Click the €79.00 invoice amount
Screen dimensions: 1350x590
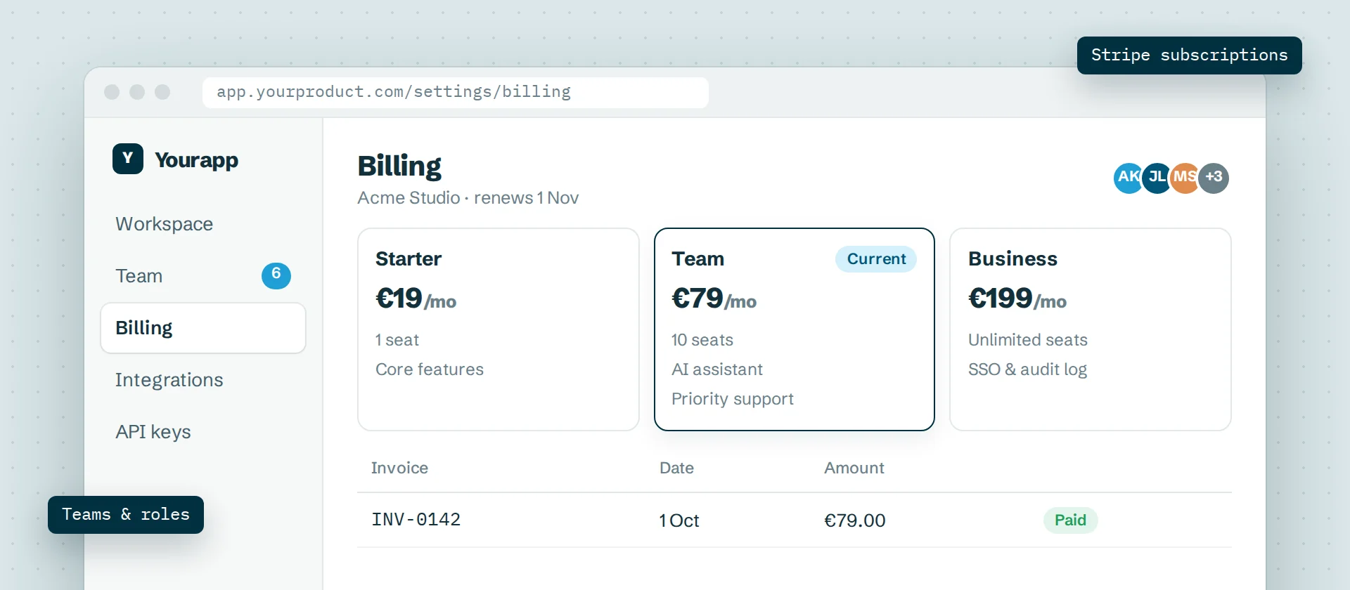point(855,520)
